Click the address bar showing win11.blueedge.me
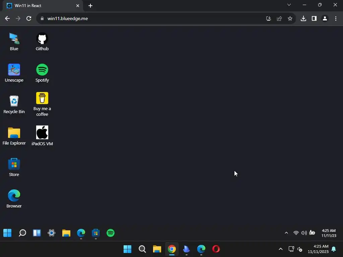Image resolution: width=343 pixels, height=257 pixels. [x=166, y=19]
